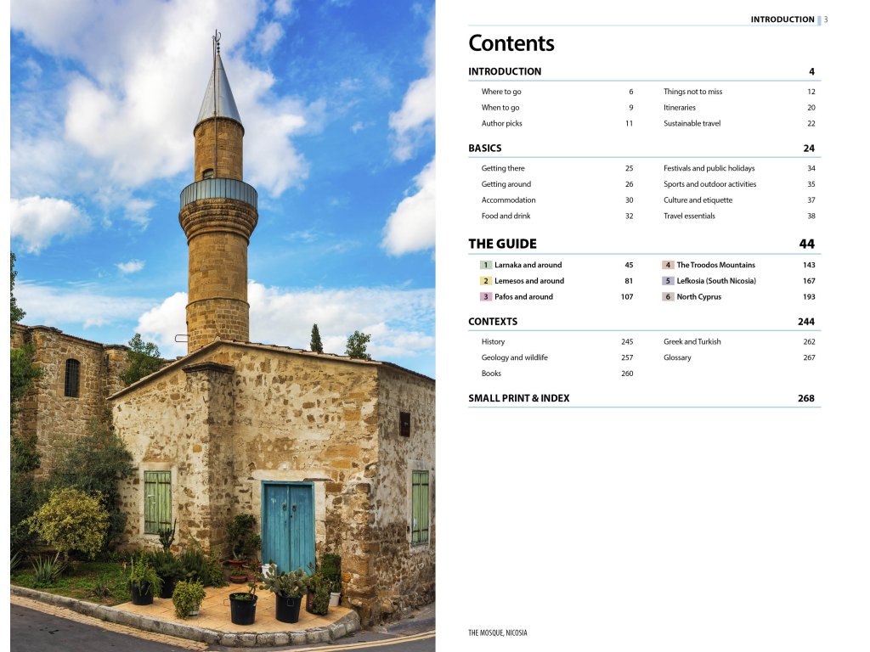Open the 'Getting there' entry
This screenshot has height=652, width=870.
pyautogui.click(x=503, y=168)
